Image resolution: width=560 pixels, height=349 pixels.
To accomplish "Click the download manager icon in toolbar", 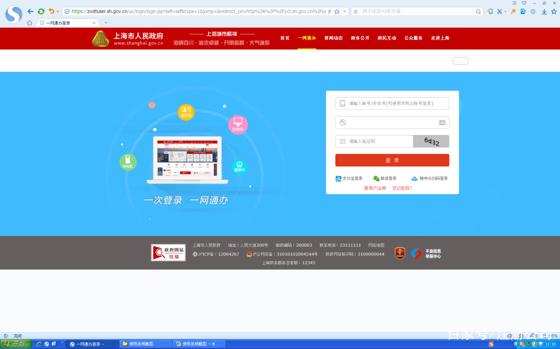I will (x=544, y=12).
